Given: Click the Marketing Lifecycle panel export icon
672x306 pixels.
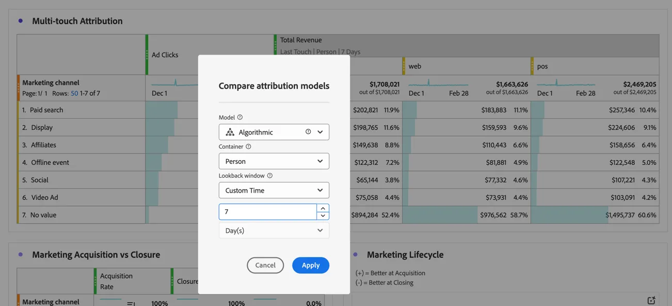Looking at the screenshot, I should click(x=651, y=300).
